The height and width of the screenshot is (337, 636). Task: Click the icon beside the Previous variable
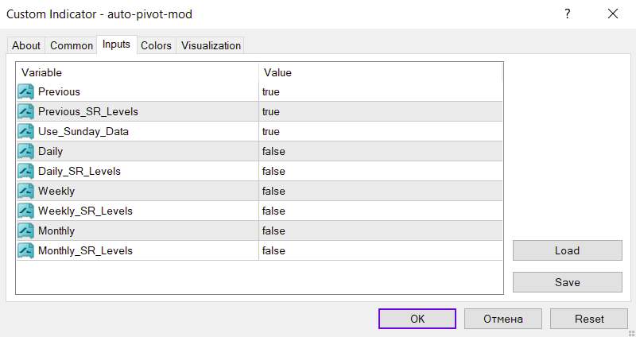point(25,91)
